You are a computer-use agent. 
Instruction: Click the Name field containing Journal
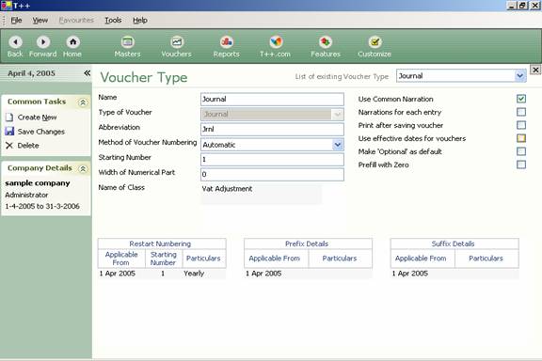point(272,99)
